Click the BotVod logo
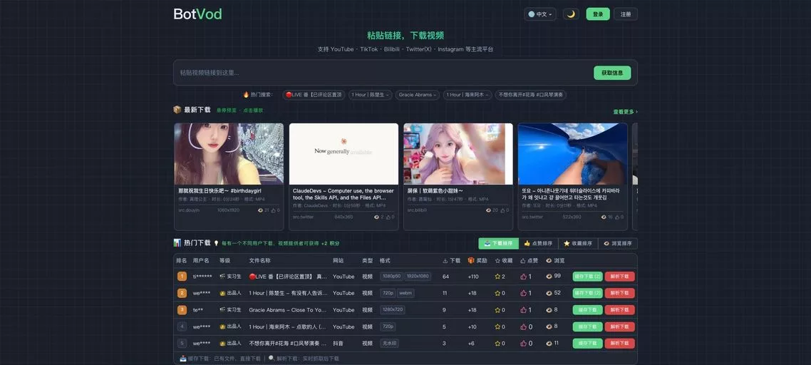 (197, 14)
